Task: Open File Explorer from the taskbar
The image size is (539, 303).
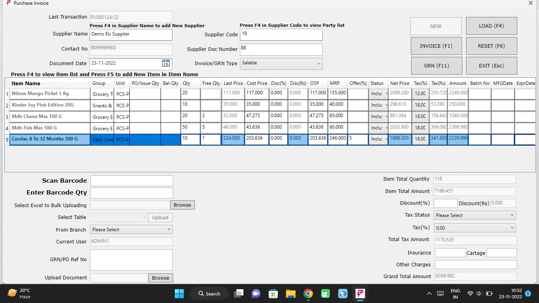Action: click(291, 294)
